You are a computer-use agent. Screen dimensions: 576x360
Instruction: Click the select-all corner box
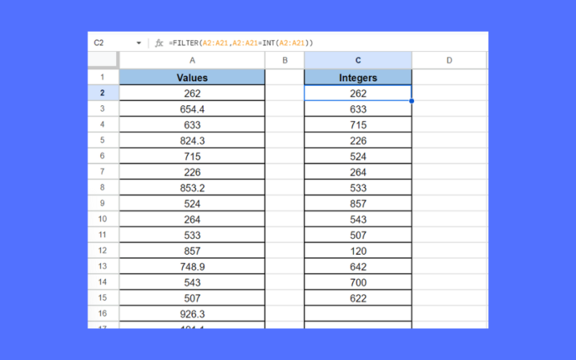coord(103,60)
